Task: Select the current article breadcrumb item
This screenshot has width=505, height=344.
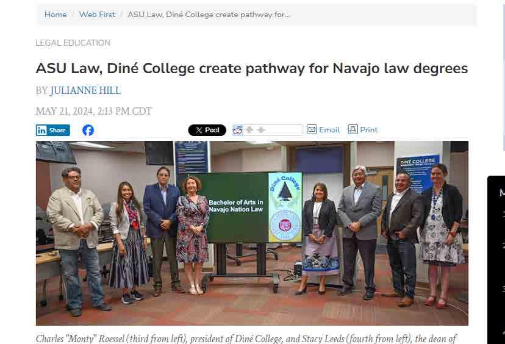Action: (x=209, y=15)
